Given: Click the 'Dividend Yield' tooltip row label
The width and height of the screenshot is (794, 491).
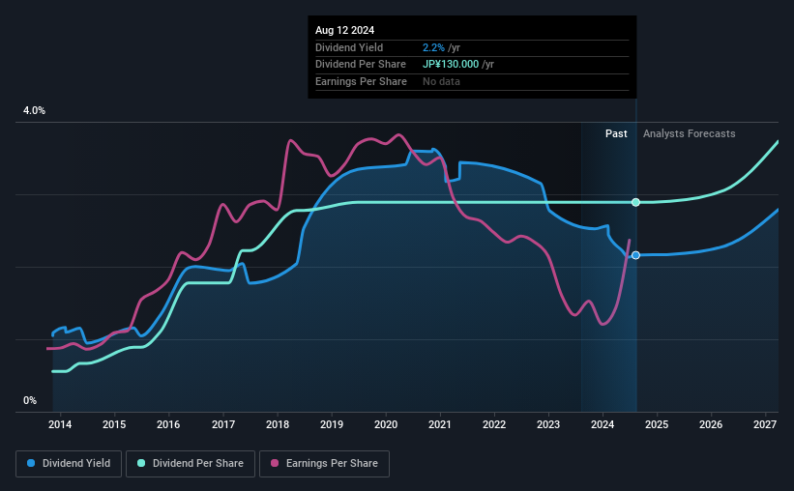Looking at the screenshot, I should pyautogui.click(x=349, y=47).
